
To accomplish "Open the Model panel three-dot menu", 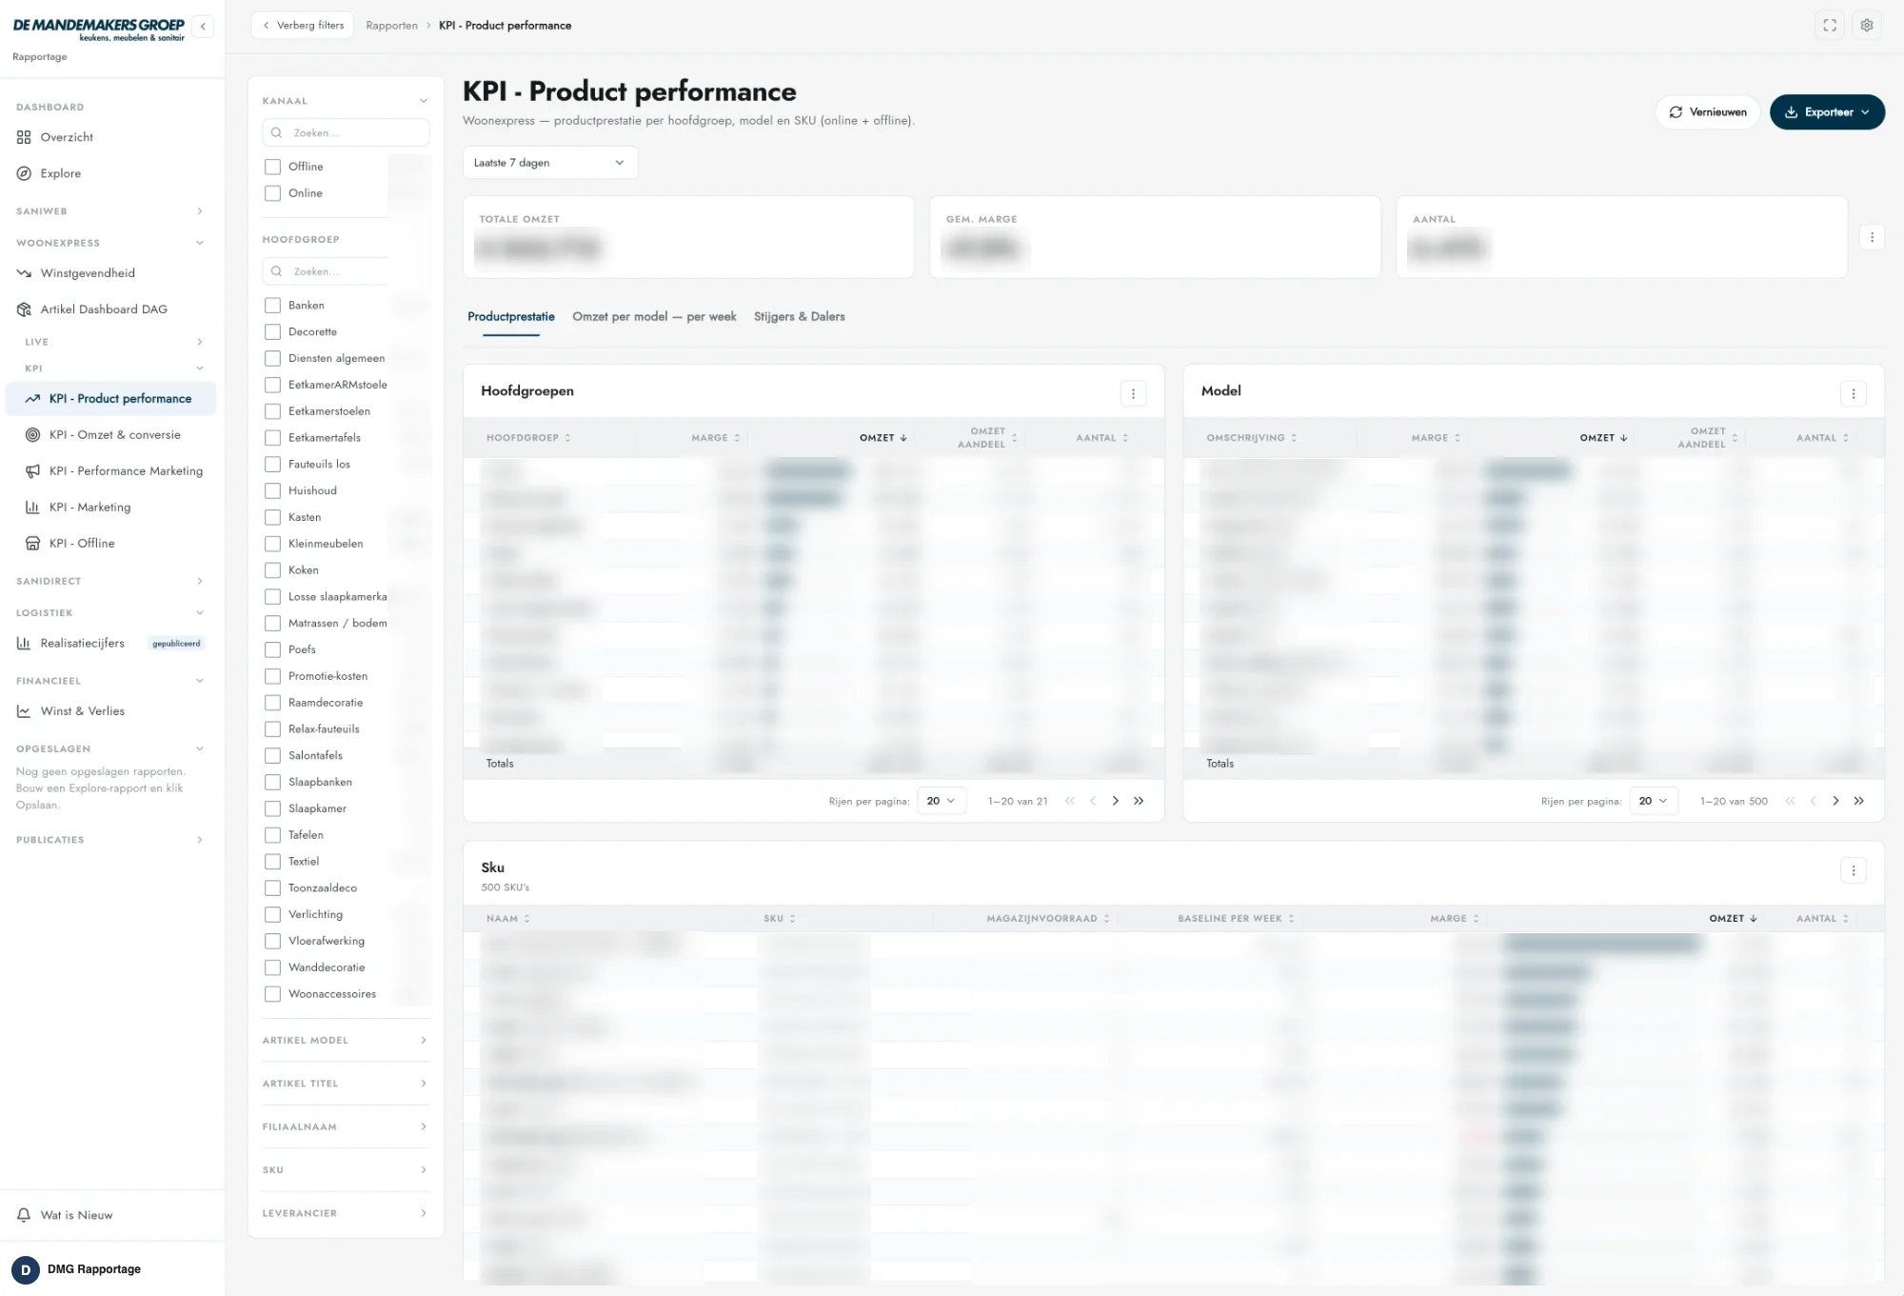I will (x=1853, y=393).
